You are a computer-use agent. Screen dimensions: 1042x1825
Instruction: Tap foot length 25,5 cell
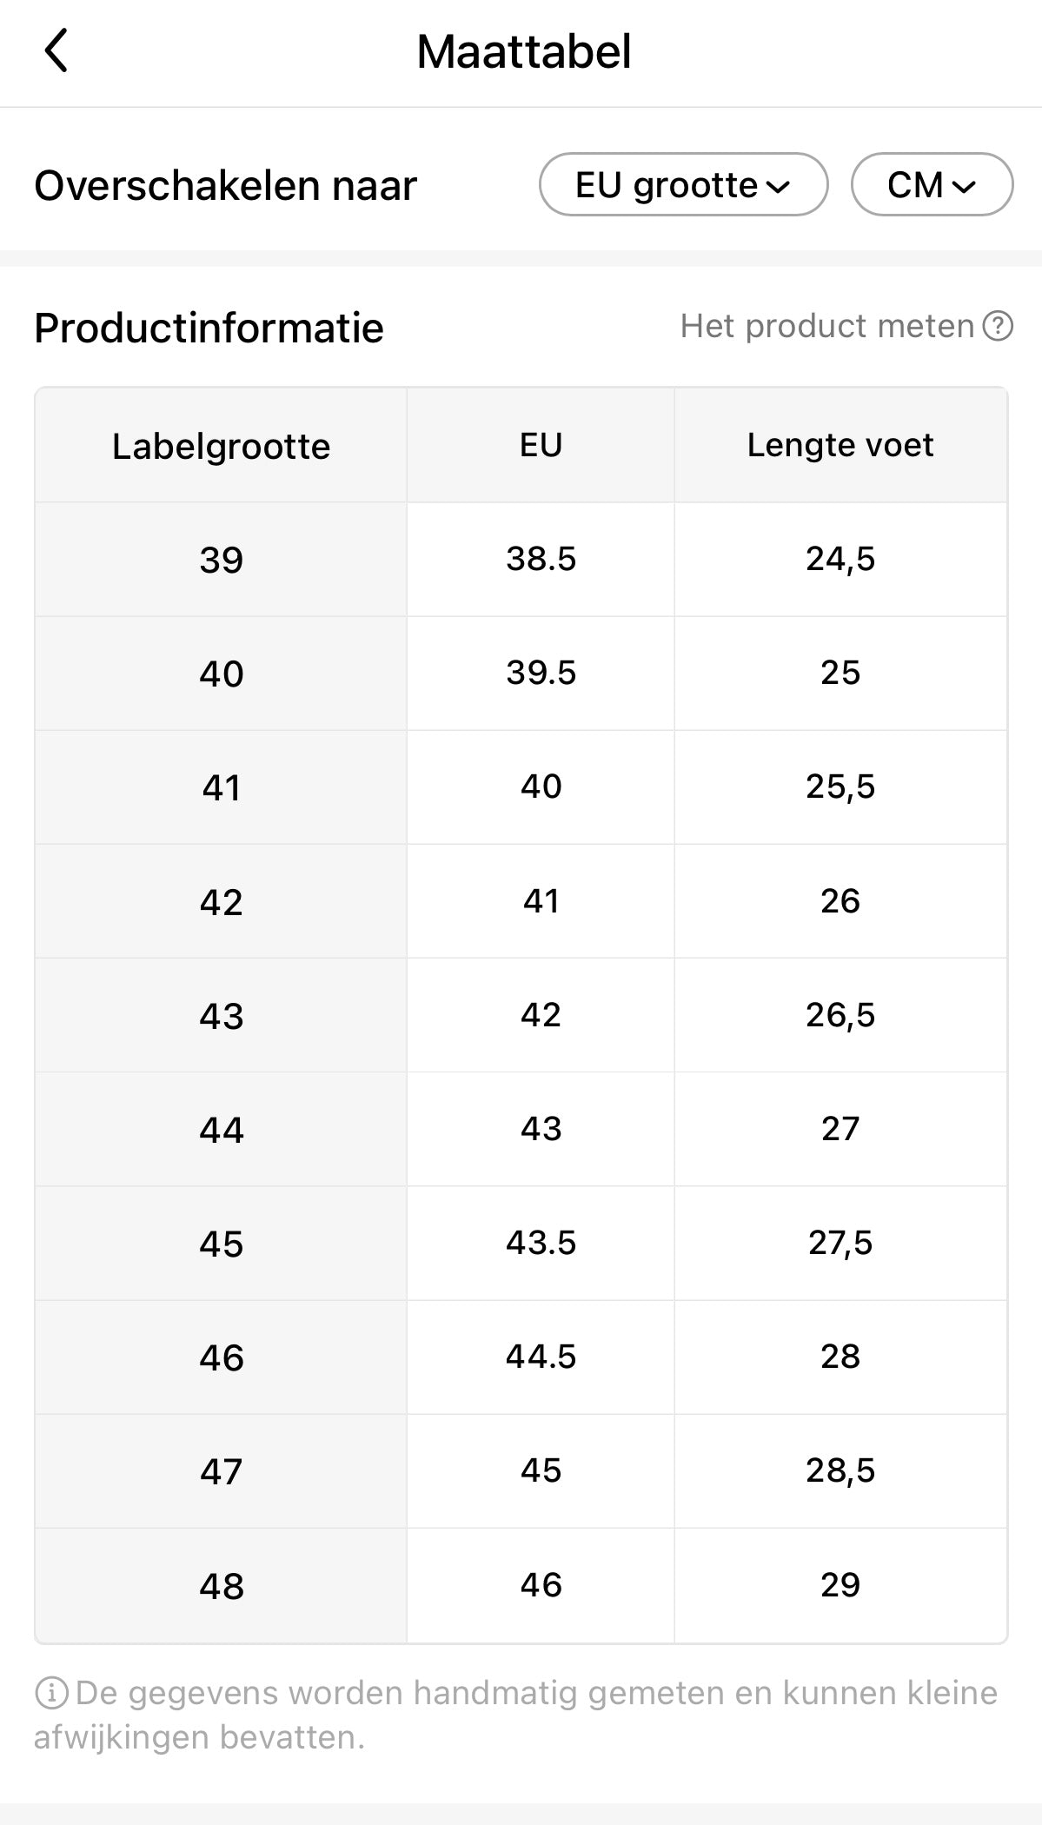point(840,787)
